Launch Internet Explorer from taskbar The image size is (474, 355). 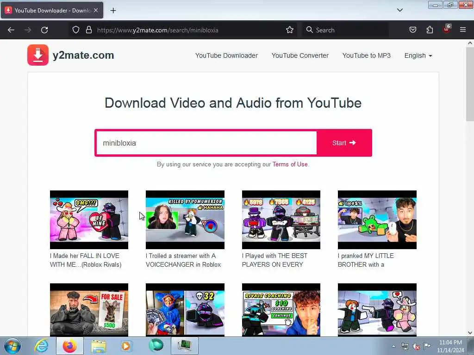point(41,346)
